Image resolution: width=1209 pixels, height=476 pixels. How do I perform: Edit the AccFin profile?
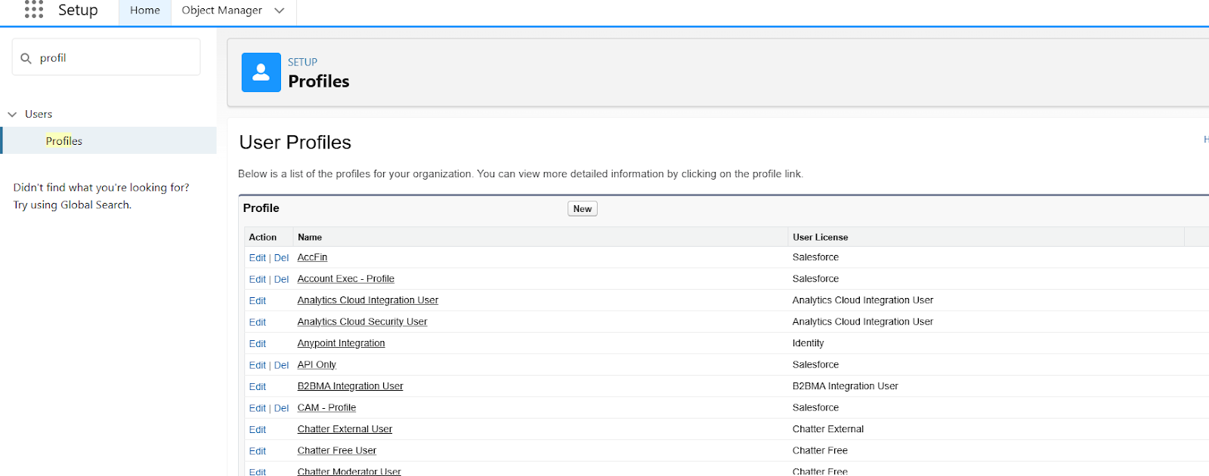click(x=258, y=258)
